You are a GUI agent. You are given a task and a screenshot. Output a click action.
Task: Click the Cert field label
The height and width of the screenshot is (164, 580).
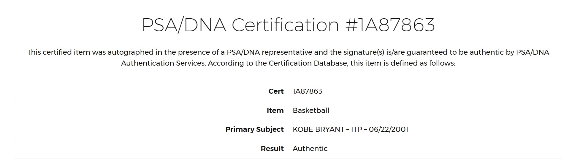click(x=276, y=91)
